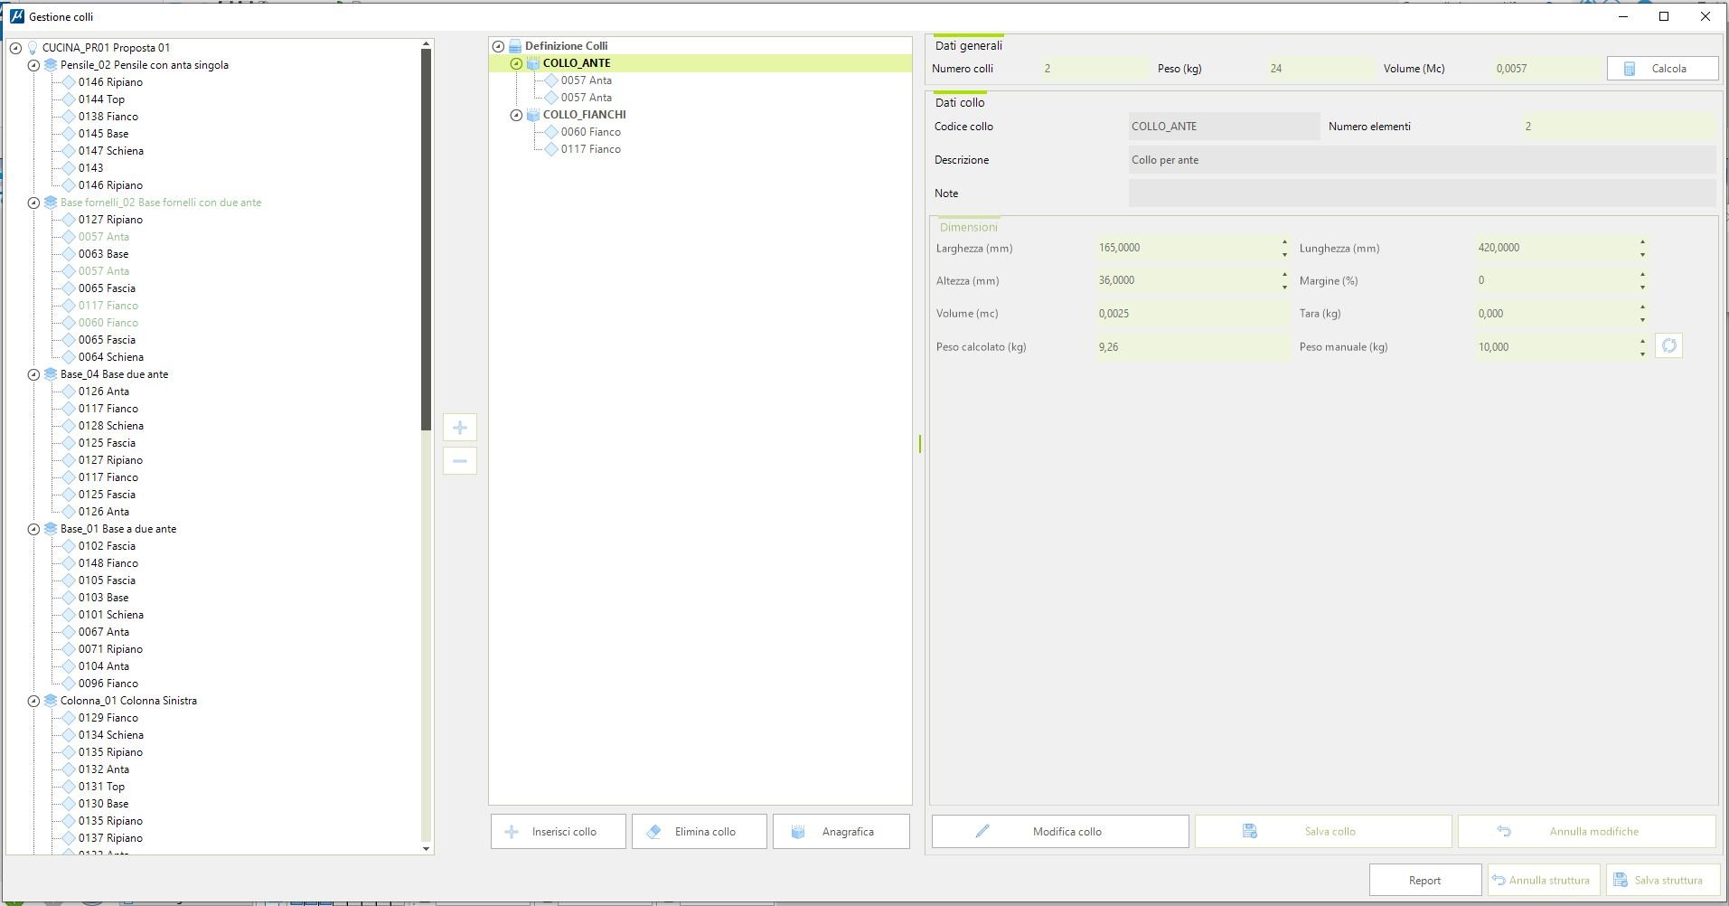Click the Inserisci collo button

click(559, 832)
